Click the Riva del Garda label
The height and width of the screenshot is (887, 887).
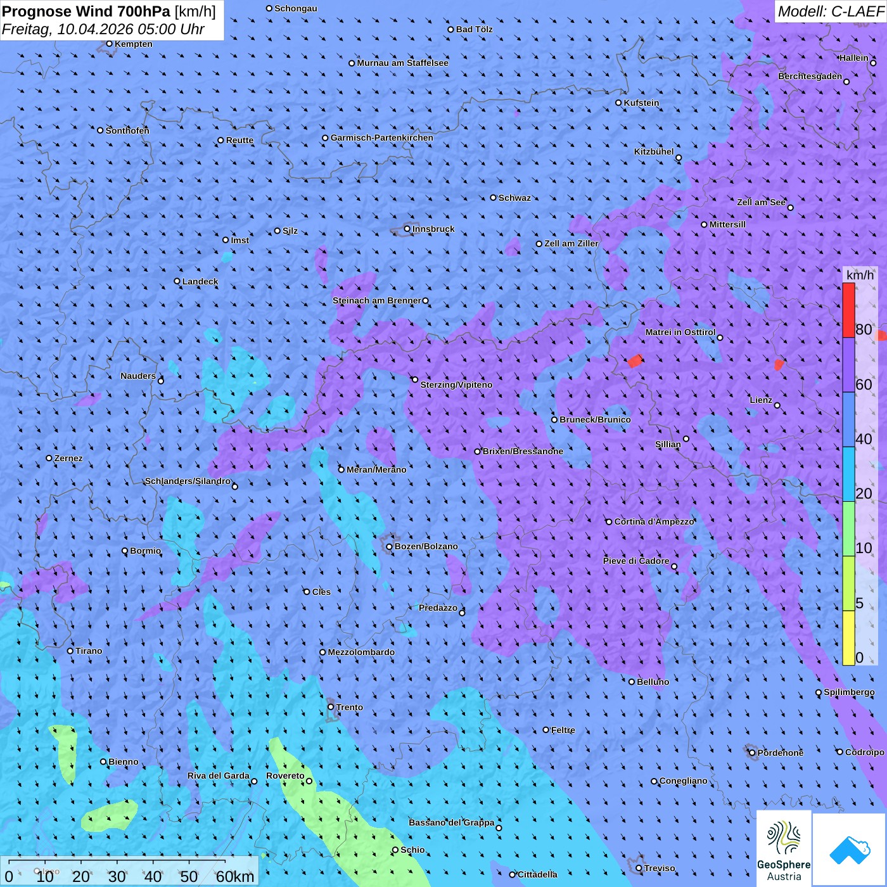pos(219,775)
